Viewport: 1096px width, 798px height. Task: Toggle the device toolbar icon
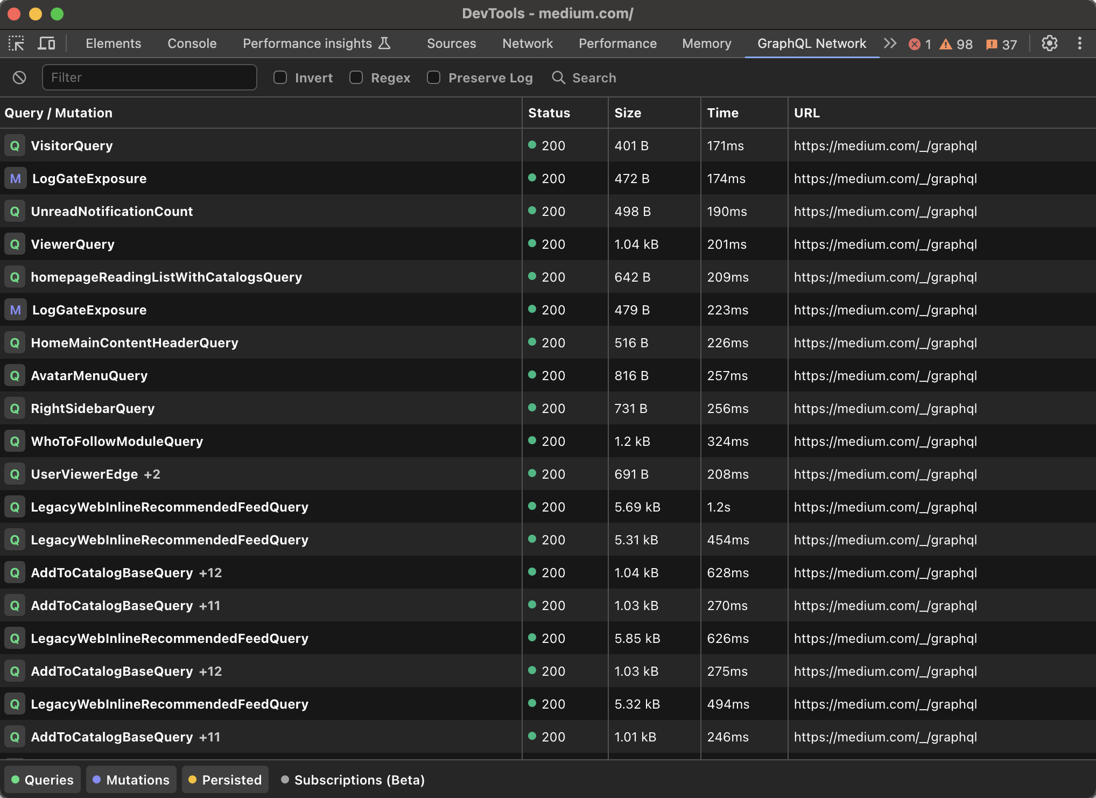click(47, 43)
